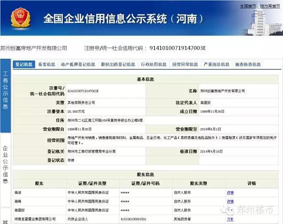The width and height of the screenshot is (283, 224).
Task: Click registration status value 存续
Action: [x=71, y=160]
